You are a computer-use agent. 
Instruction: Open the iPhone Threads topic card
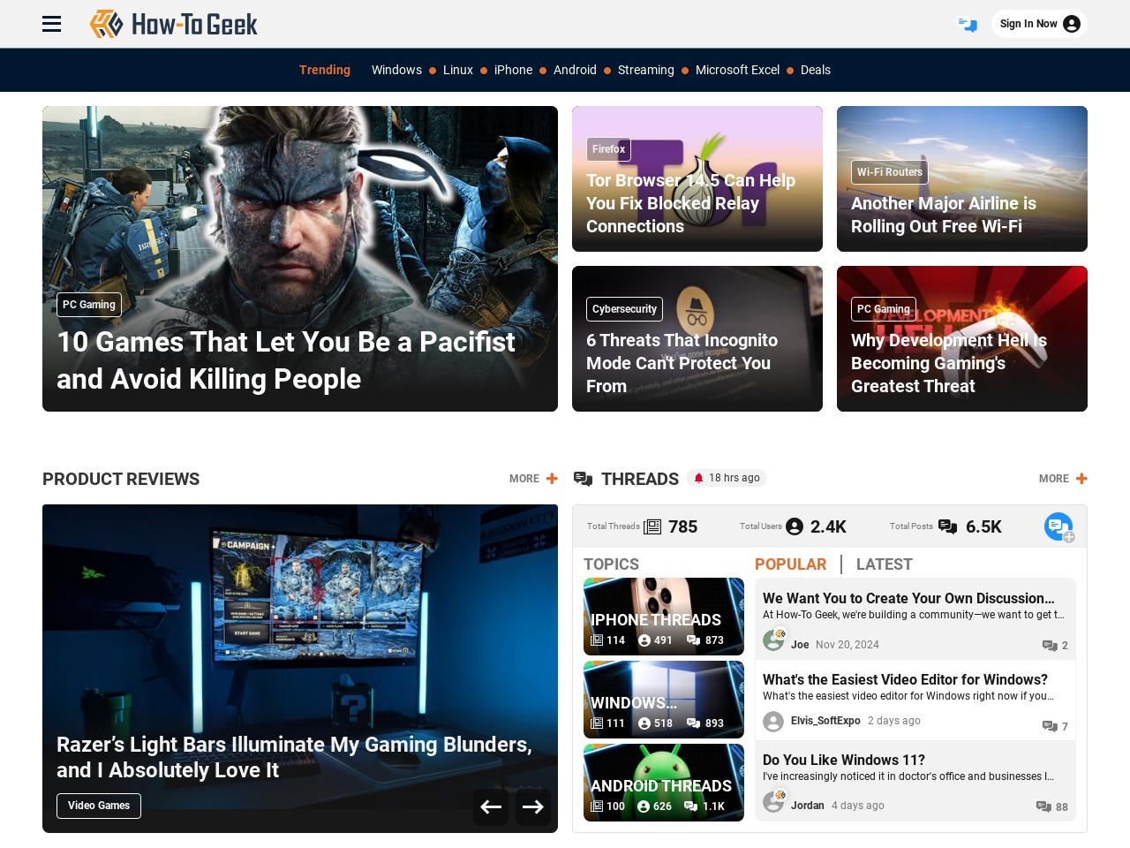(x=664, y=617)
